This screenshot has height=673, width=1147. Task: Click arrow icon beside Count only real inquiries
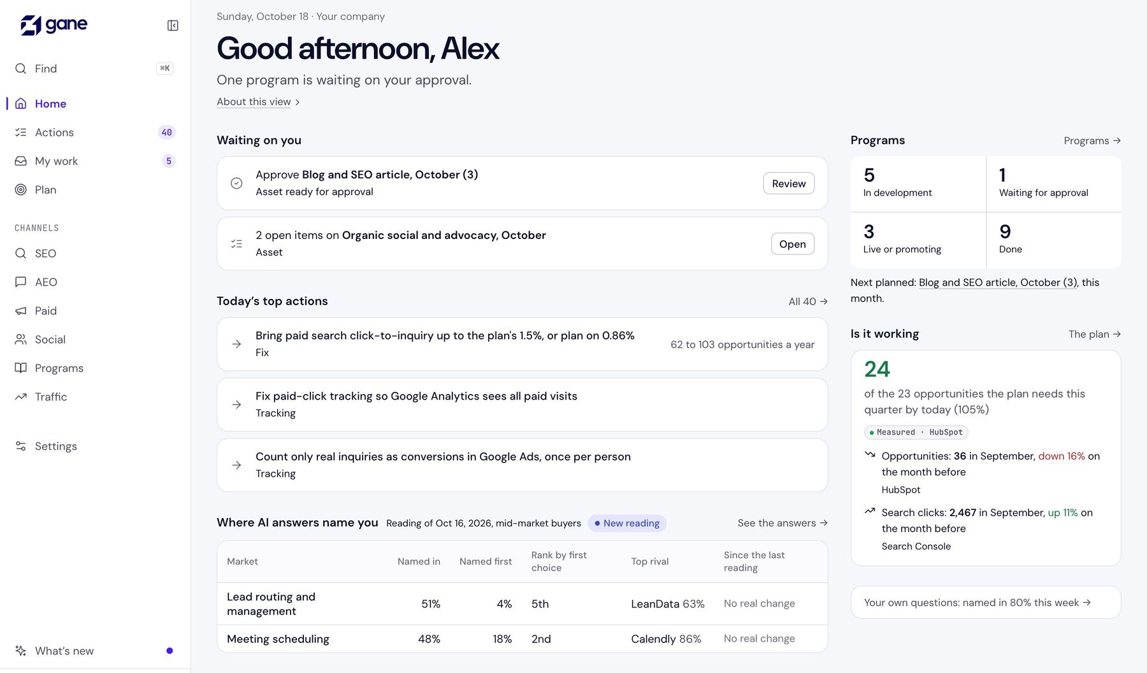[236, 465]
